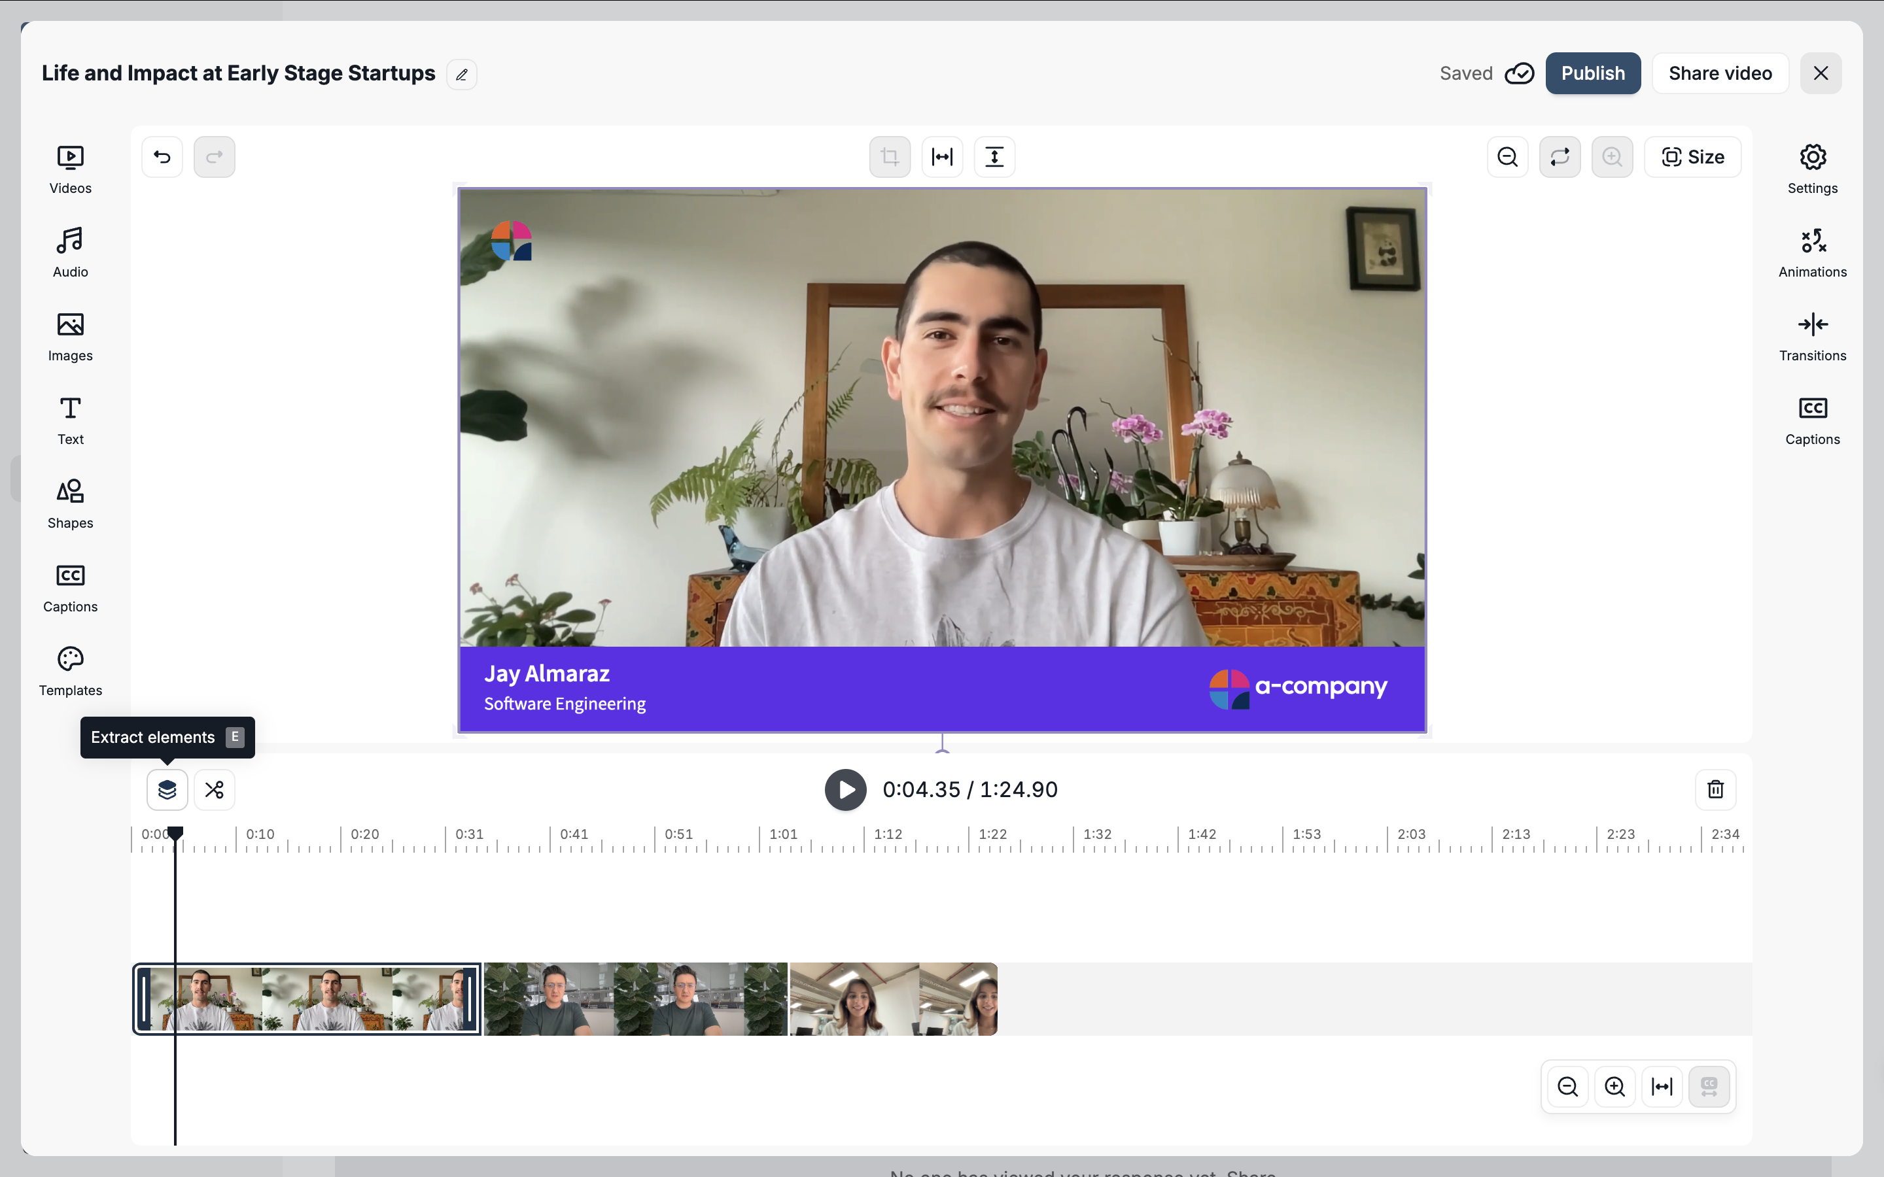Image resolution: width=1884 pixels, height=1177 pixels.
Task: Delete selected clip with trash icon
Action: tap(1715, 789)
